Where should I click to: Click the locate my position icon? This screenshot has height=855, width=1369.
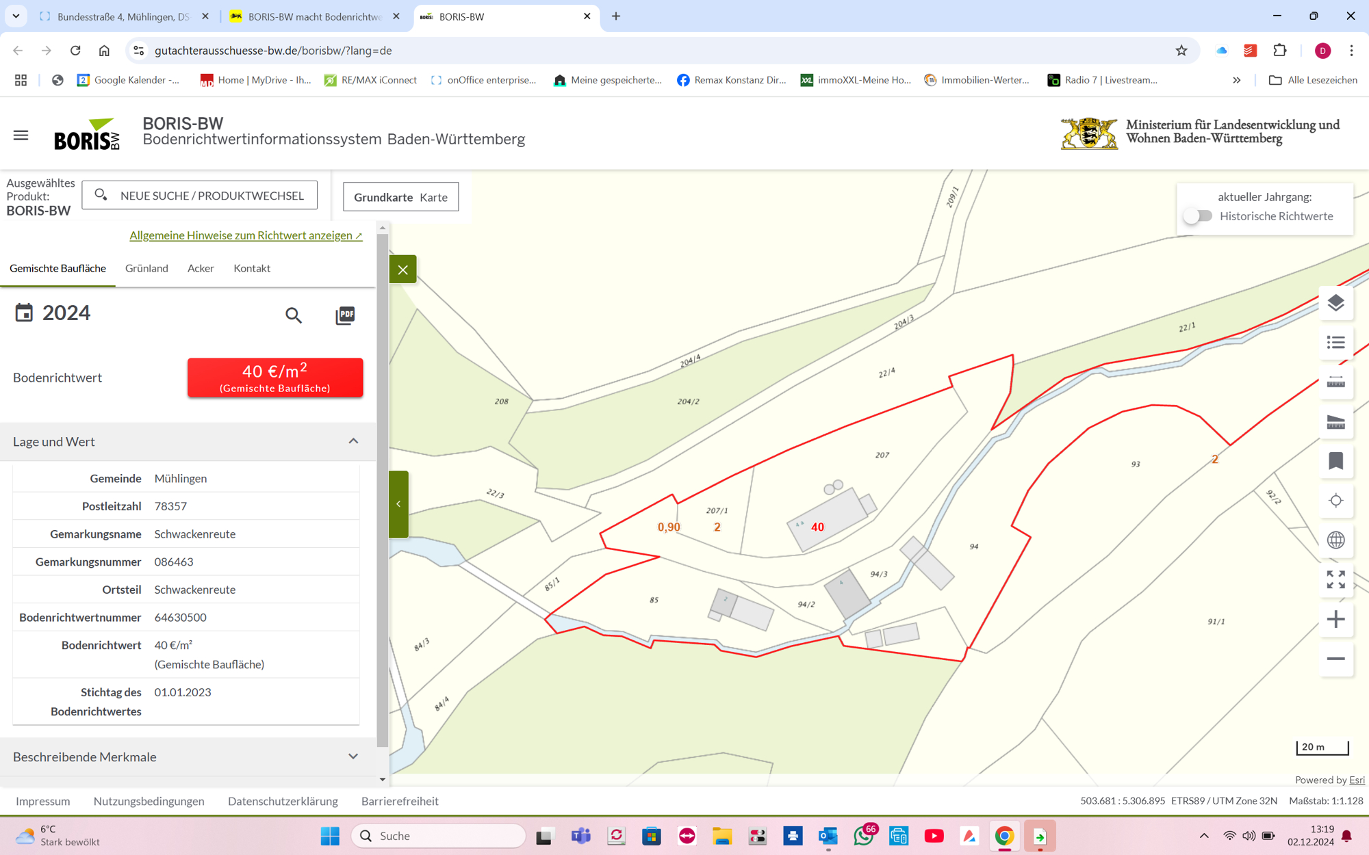tap(1335, 501)
